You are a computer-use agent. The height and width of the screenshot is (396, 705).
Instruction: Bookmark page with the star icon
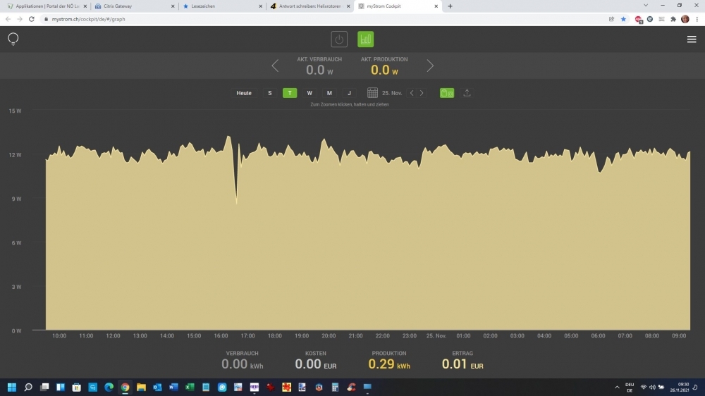623,19
